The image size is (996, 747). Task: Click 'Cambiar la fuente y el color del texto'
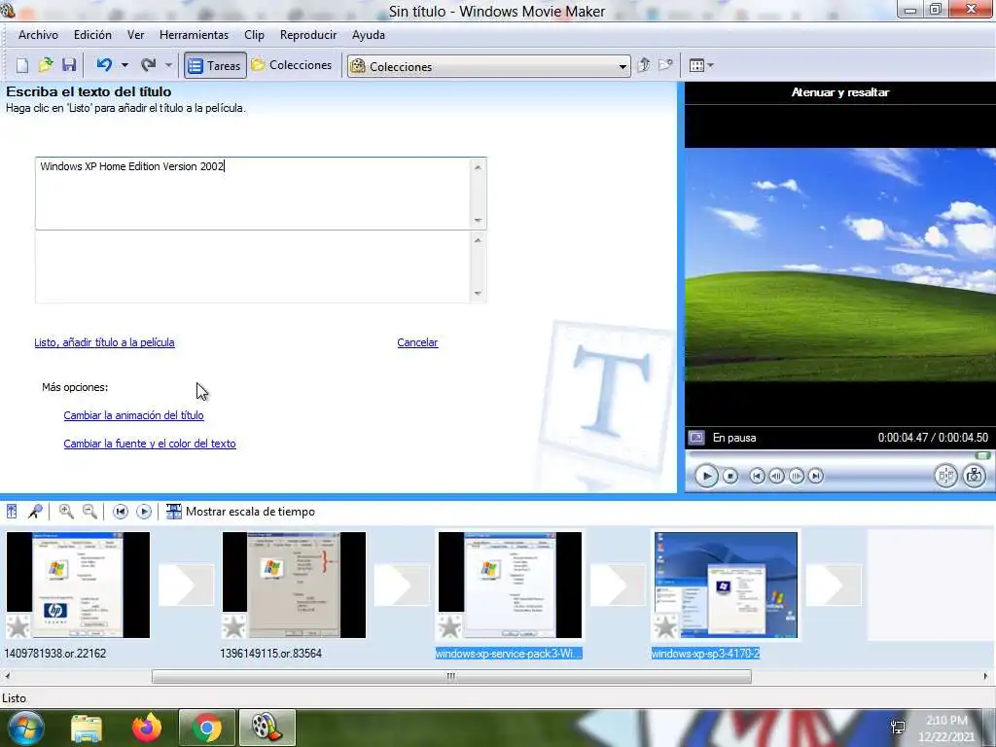click(x=150, y=444)
